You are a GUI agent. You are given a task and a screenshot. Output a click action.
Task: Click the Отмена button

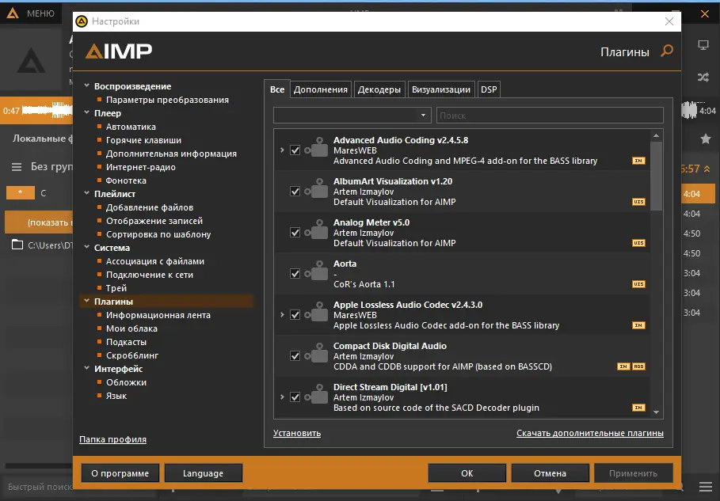coord(550,473)
